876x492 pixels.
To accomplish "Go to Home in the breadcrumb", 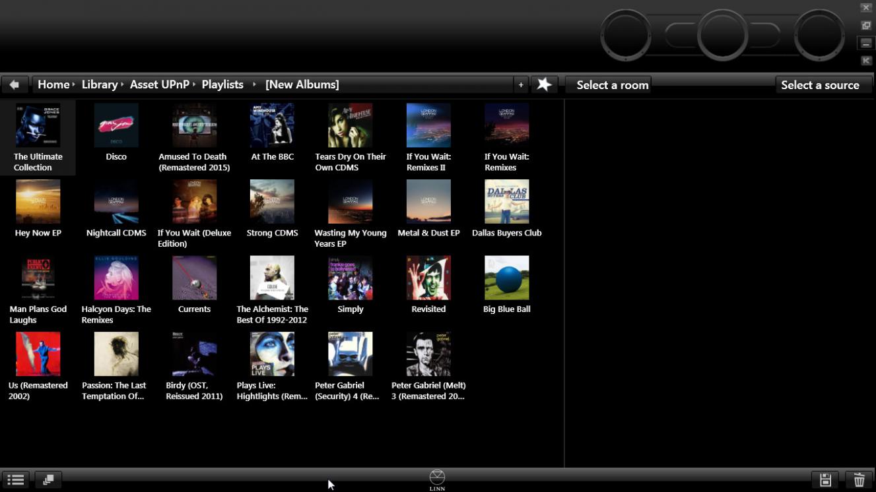I will coord(53,84).
